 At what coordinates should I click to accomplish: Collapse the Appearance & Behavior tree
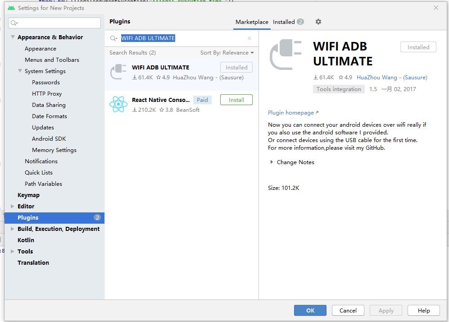(x=13, y=37)
